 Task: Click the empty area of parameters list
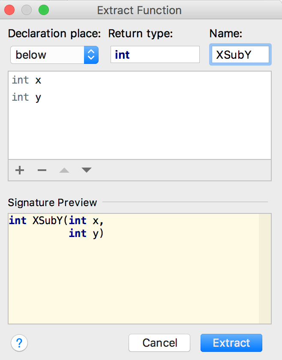(140, 132)
